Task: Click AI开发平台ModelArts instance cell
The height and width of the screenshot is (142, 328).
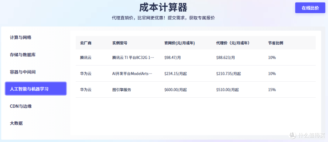Action: tap(132, 74)
